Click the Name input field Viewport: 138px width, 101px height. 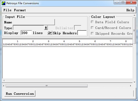[34, 22]
